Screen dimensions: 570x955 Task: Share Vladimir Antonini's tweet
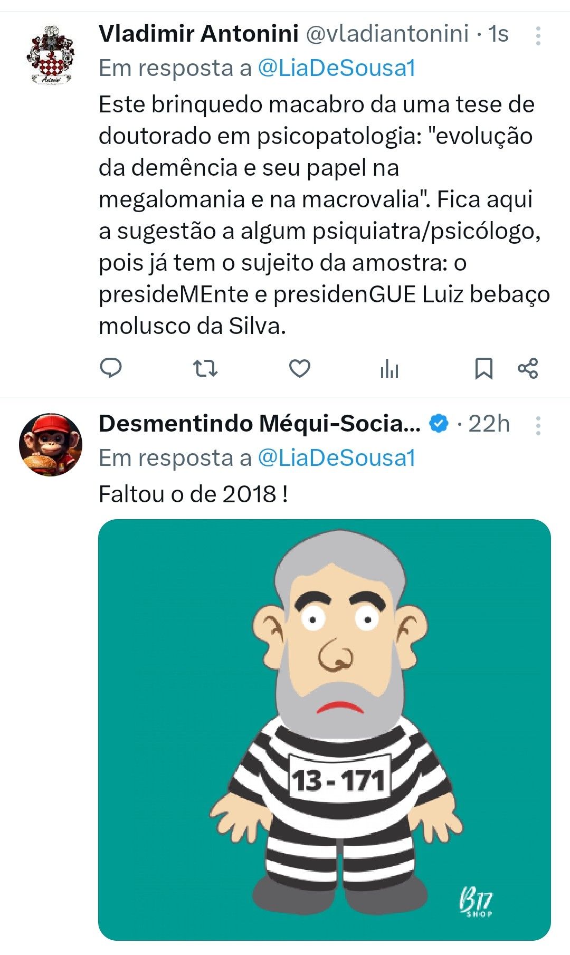pyautogui.click(x=528, y=368)
